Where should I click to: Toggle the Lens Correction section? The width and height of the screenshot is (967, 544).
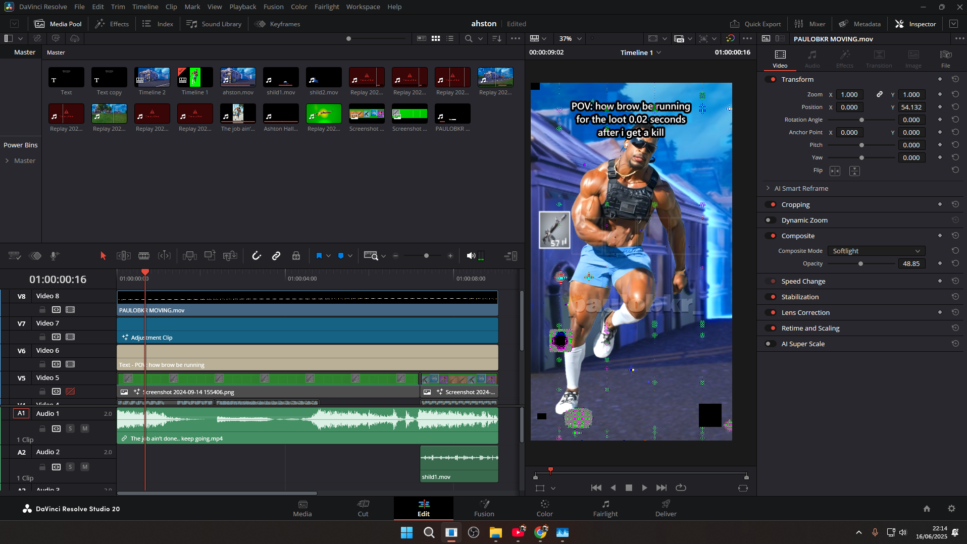point(771,312)
